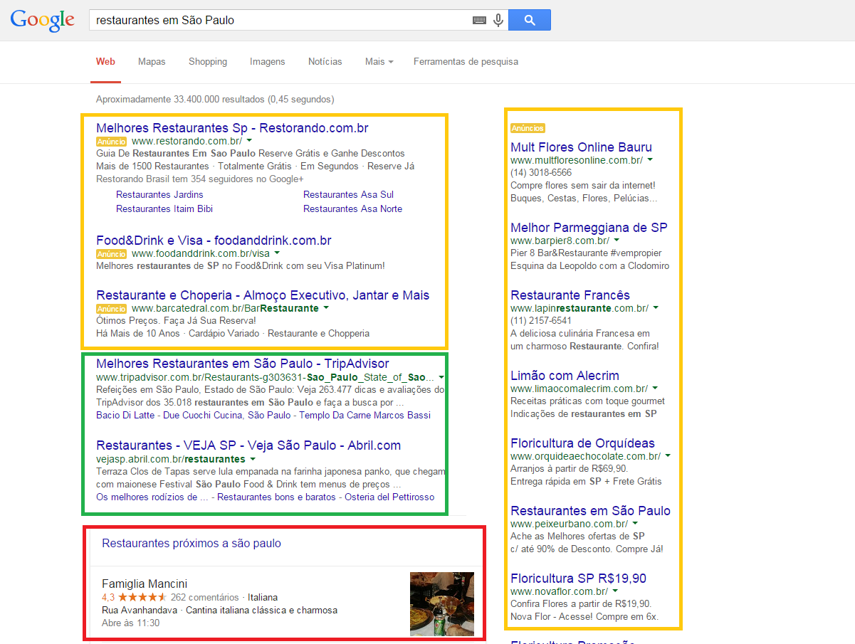Start voice search with microphone icon
This screenshot has width=855, height=644.
click(498, 20)
